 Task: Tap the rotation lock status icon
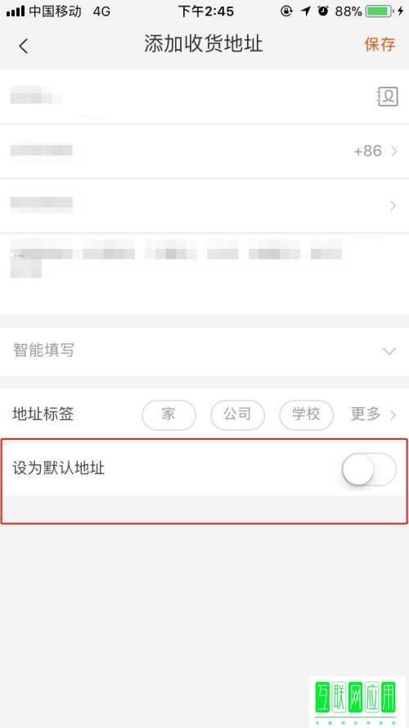coord(286,11)
